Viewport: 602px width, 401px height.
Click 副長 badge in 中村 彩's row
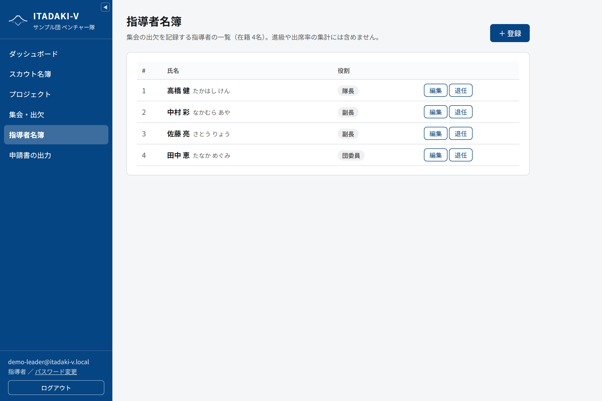pyautogui.click(x=348, y=112)
